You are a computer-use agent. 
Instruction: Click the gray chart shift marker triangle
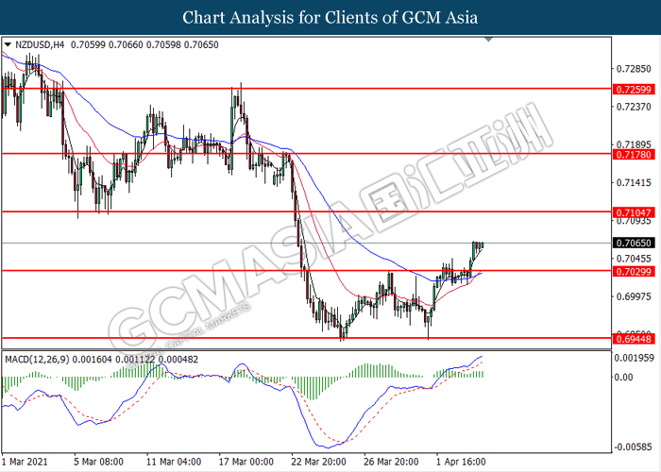click(488, 40)
